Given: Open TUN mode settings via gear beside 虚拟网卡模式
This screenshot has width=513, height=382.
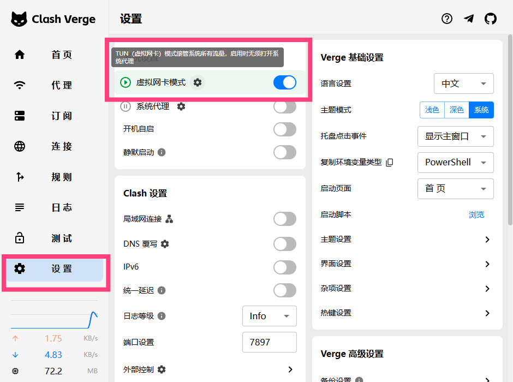Looking at the screenshot, I should [x=197, y=82].
